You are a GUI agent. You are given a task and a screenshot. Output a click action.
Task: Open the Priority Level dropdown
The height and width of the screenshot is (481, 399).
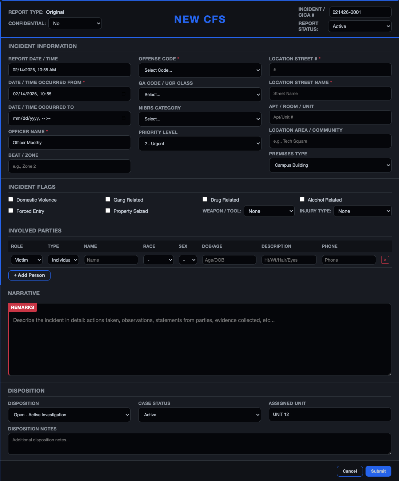pos(200,143)
